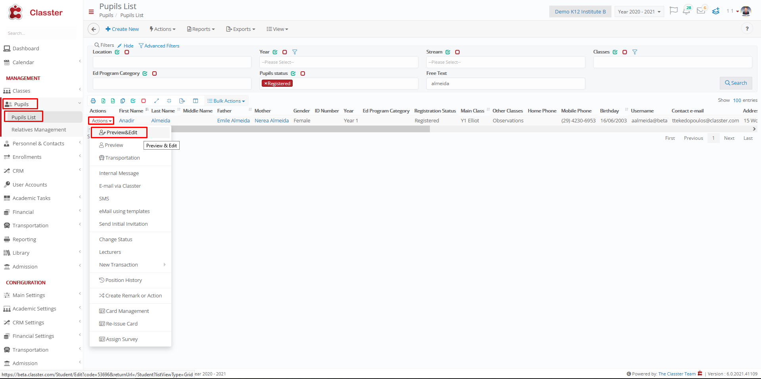Select all for Ed Program Category filter

click(145, 73)
